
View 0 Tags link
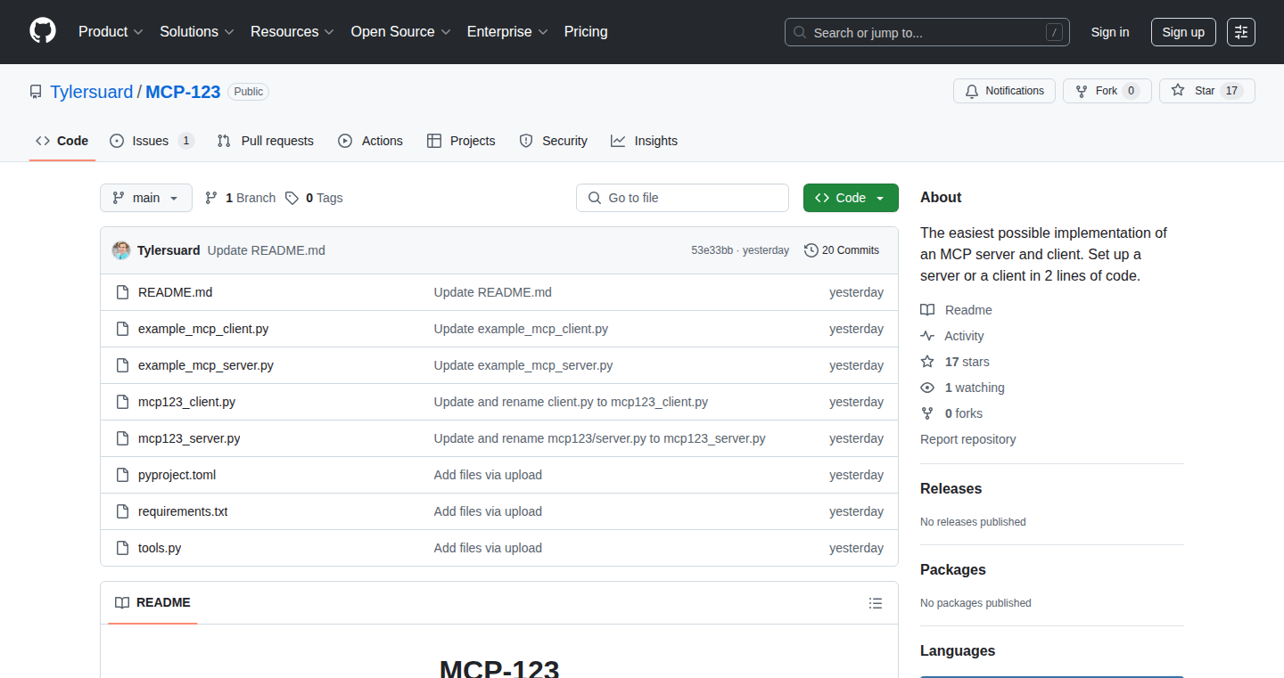click(314, 198)
